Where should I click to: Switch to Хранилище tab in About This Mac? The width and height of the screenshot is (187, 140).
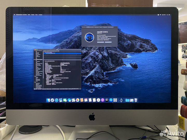[x=96, y=27]
